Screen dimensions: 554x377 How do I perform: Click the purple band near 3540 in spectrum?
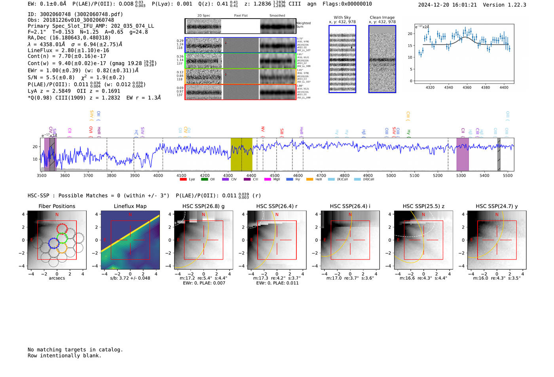50,154
